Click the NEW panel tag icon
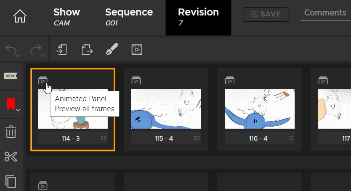 click(10, 76)
